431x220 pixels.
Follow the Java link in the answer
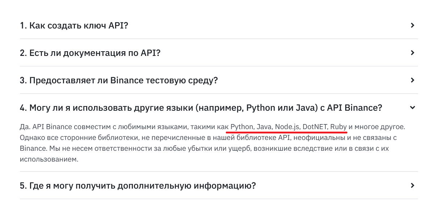(x=264, y=127)
